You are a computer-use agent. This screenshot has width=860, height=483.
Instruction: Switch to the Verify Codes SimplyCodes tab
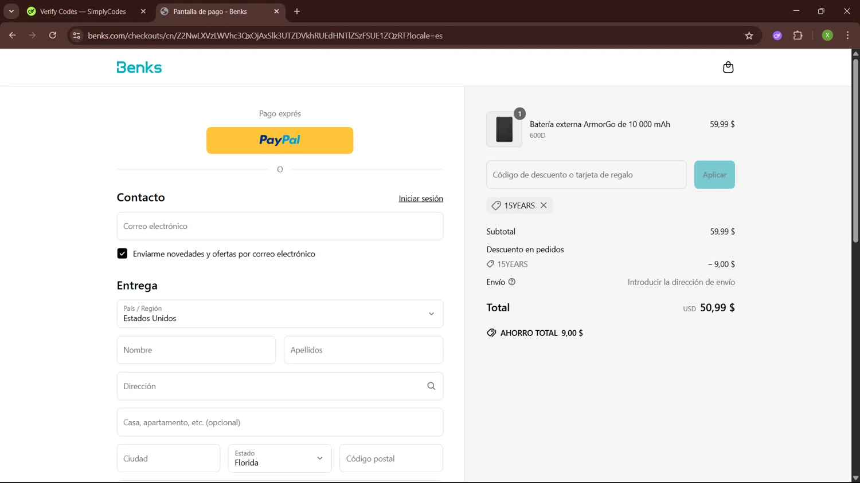tap(83, 11)
